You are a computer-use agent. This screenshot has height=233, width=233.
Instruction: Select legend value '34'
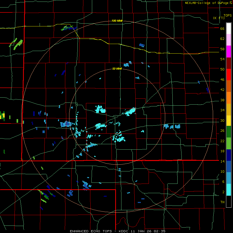222,110
